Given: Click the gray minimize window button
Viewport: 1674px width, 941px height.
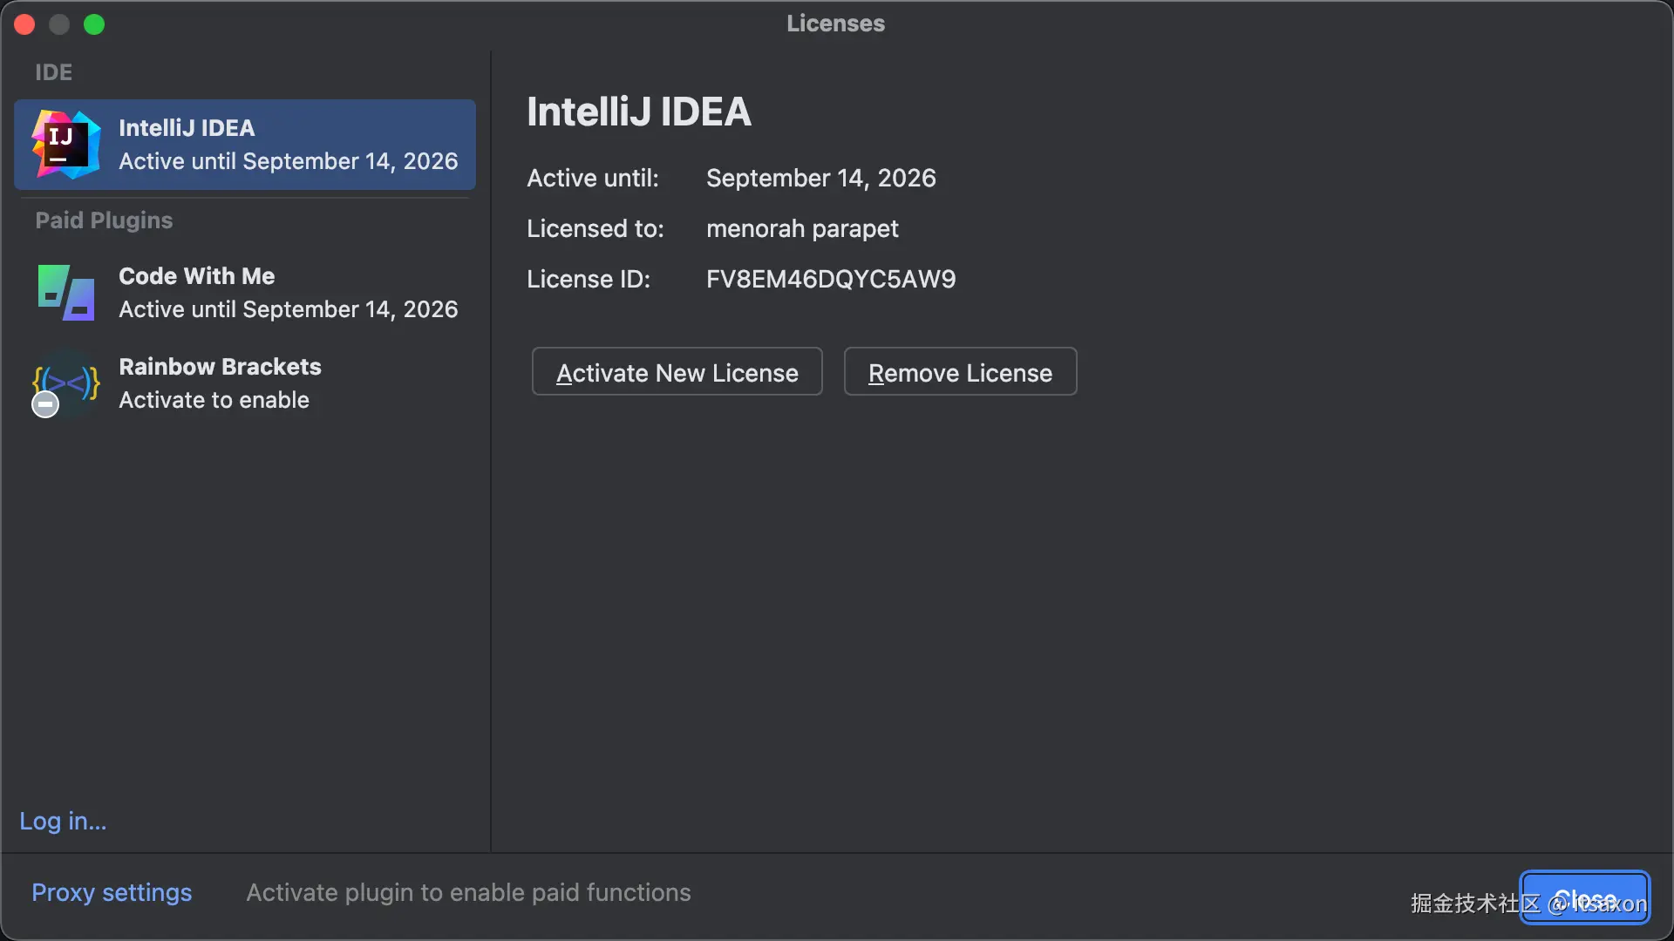Looking at the screenshot, I should coord(59,24).
